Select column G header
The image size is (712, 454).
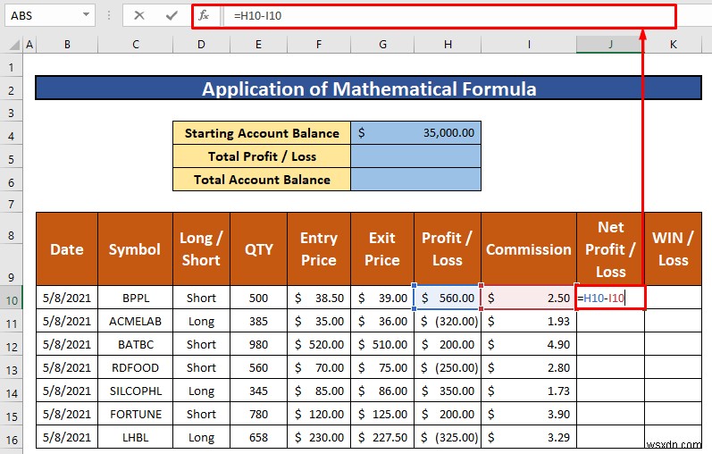[x=382, y=45]
